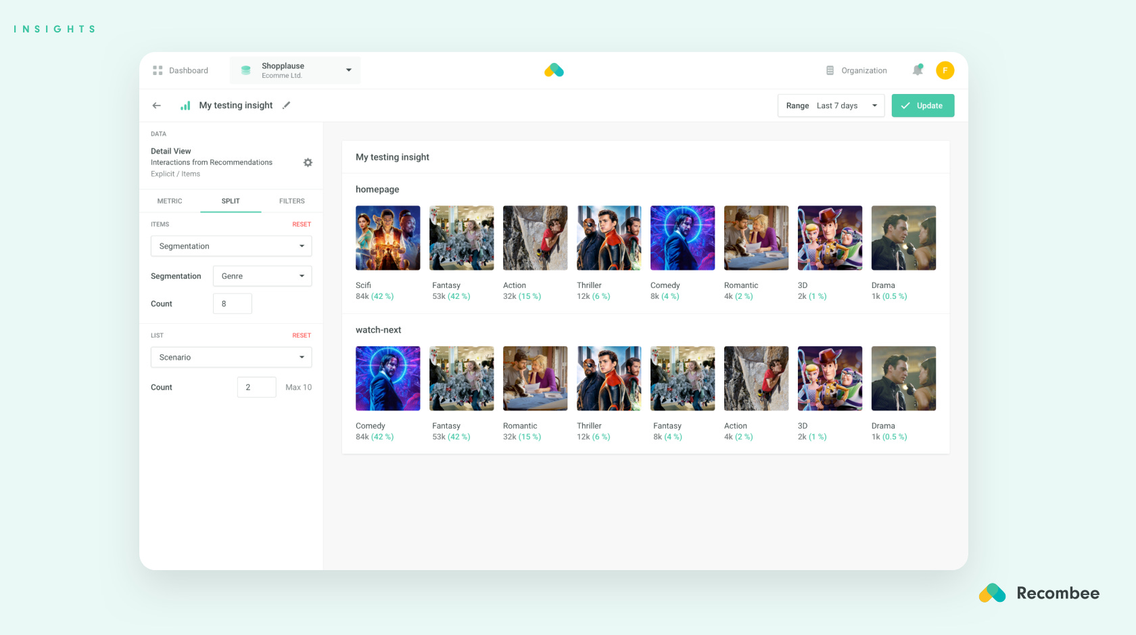
Task: Open watch-next Drama thumbnail
Action: click(904, 379)
